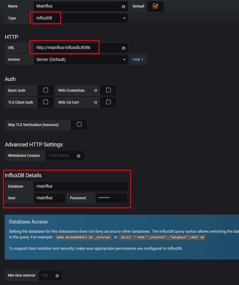Click the Advanced HTTP Settings heading

point(34,145)
